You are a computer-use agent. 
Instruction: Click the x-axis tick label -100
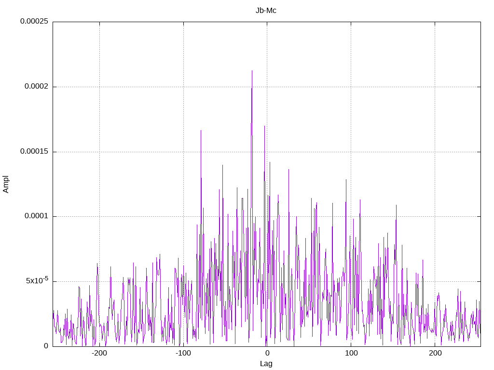click(x=183, y=353)
